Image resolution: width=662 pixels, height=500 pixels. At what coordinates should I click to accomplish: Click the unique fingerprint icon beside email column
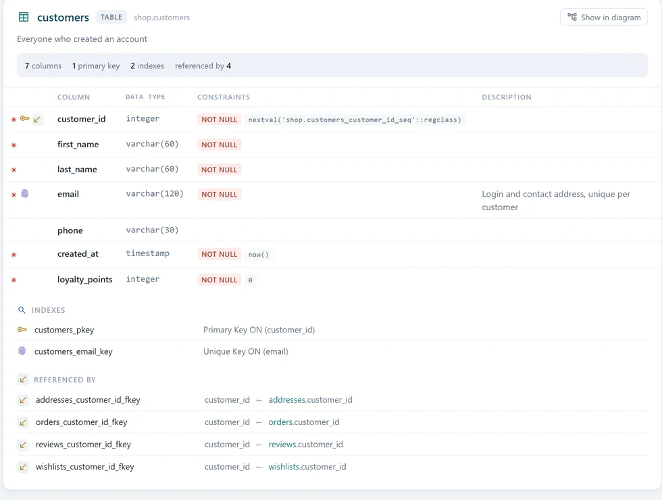tap(25, 193)
